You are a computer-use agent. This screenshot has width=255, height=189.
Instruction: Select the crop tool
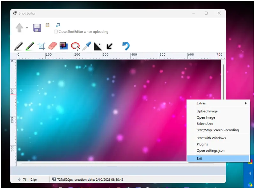coord(41,46)
